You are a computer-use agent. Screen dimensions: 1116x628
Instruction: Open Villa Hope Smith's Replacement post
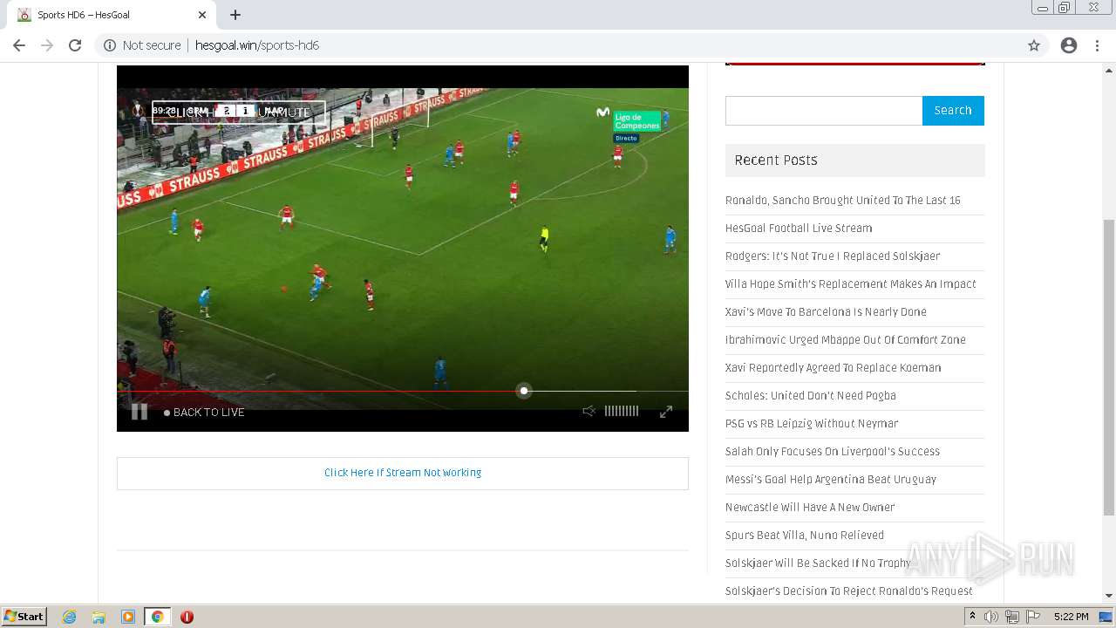851,284
